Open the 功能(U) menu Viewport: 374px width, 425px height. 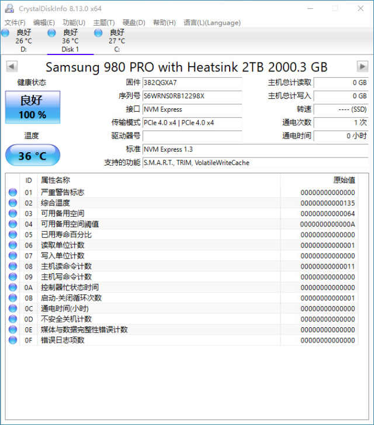(74, 23)
